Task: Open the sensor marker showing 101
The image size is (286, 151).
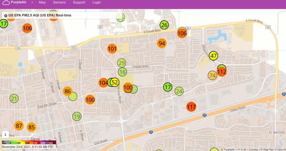Action: pos(112,49)
